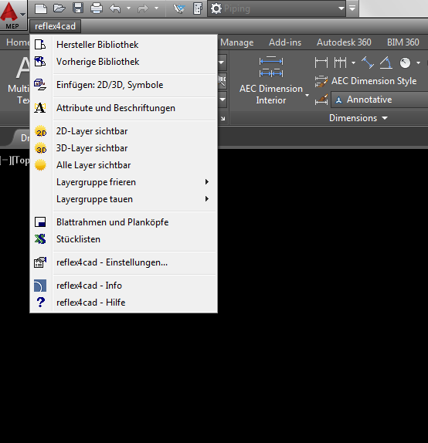Screen dimensions: 428x443
Task: Open the AutoCAD MEP application menu
Action: (x=13, y=15)
